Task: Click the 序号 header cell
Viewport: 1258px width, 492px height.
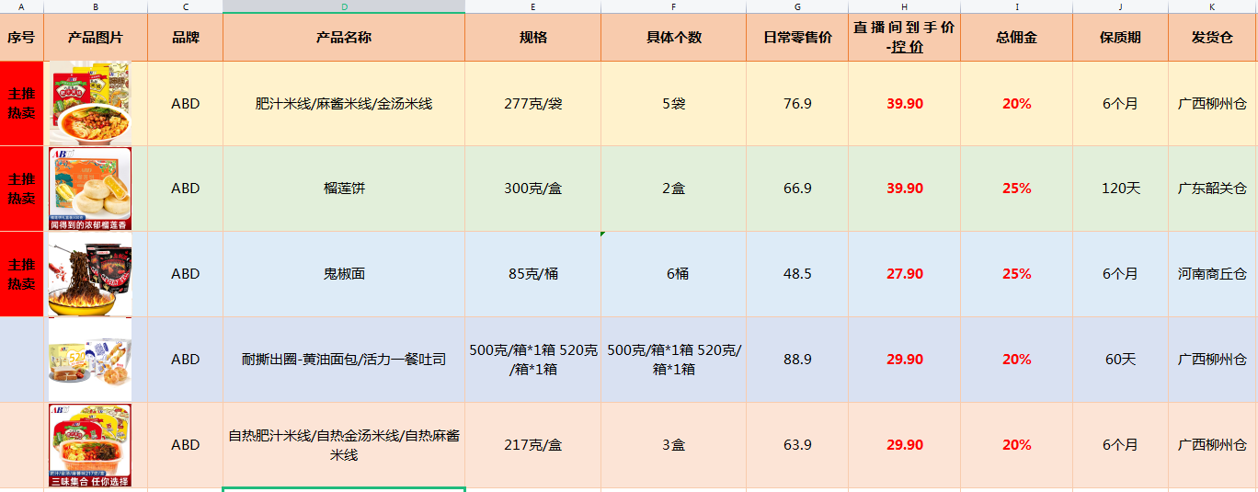Action: [22, 38]
